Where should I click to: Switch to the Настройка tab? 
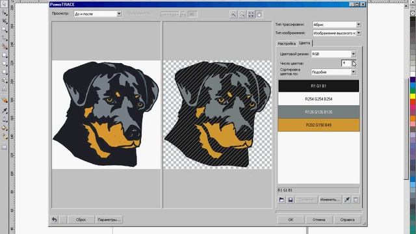click(287, 44)
